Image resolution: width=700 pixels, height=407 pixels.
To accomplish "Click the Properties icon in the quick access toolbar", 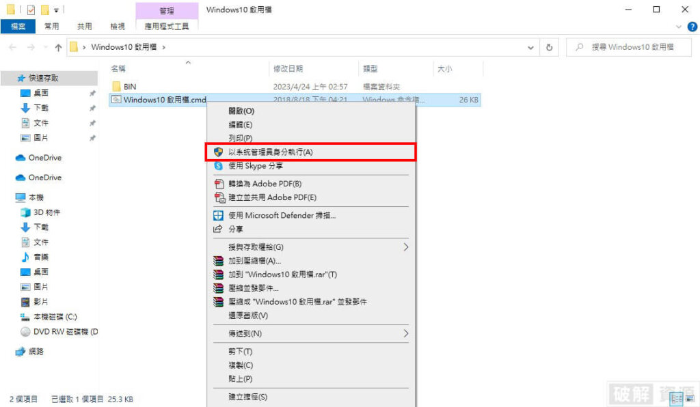I will [31, 10].
